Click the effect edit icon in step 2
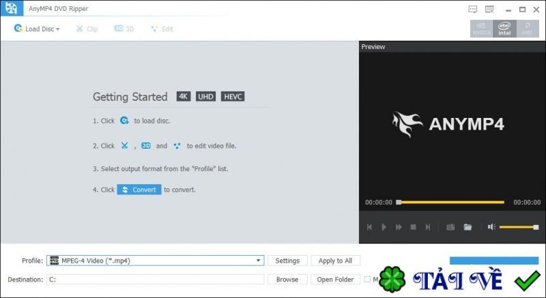Viewport: 546px width, 298px height. (177, 146)
